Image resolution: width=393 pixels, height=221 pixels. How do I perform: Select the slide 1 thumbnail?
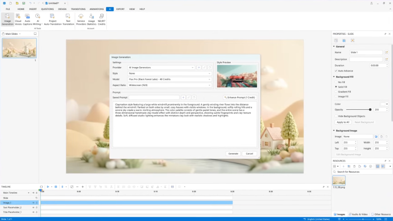pyautogui.click(x=19, y=49)
